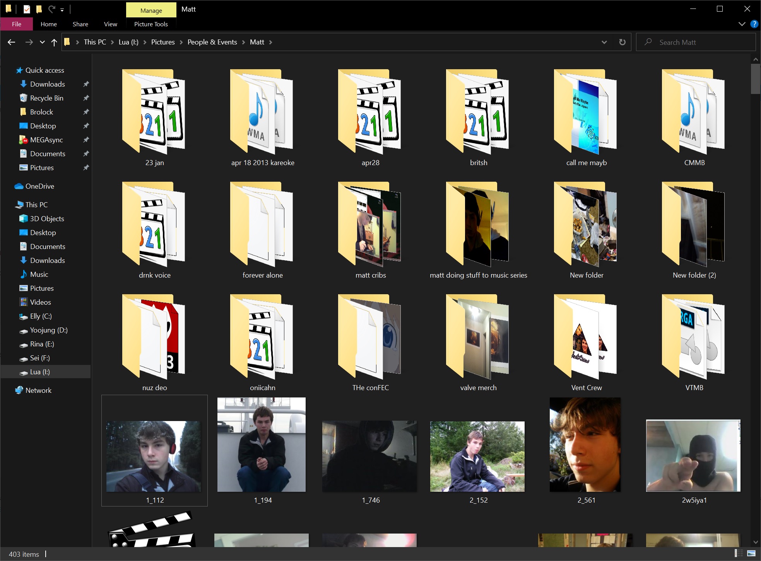Viewport: 761px width, 561px height.
Task: Select the Lua (I:) drive in sidebar
Action: (40, 372)
